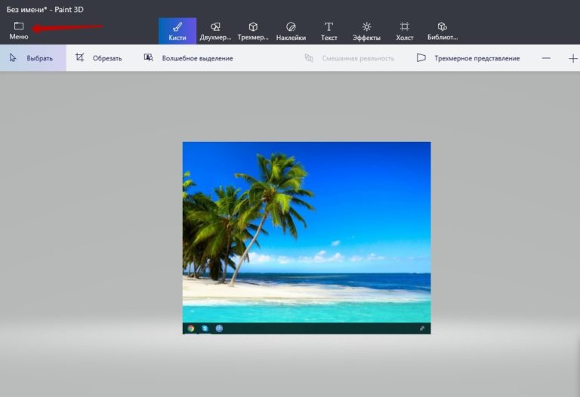Click the Смешанная реальность button
Image resolution: width=580 pixels, height=397 pixels.
coord(350,58)
